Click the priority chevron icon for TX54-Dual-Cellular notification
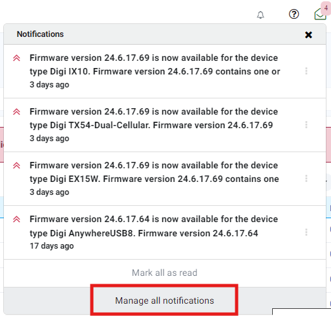This screenshot has width=331, height=316. tap(17, 112)
